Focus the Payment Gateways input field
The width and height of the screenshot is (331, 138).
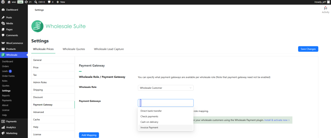[x=165, y=103]
